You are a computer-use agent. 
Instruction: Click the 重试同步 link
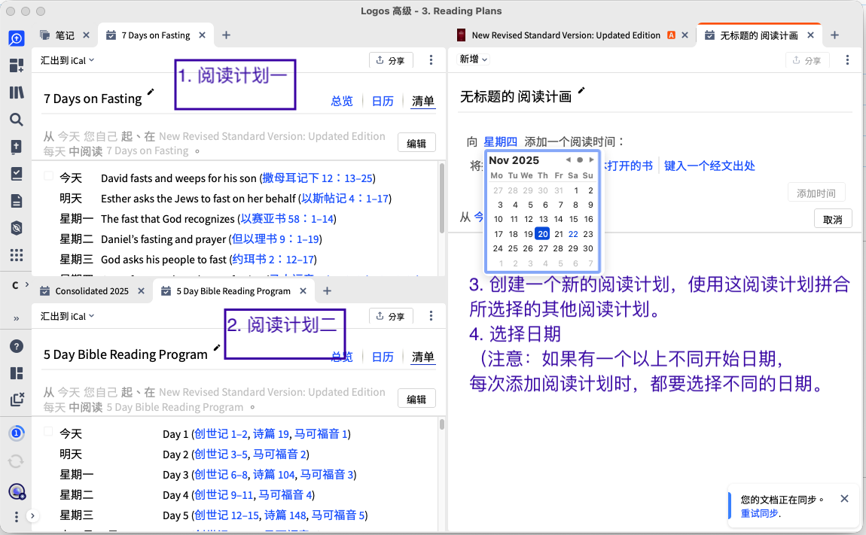tap(759, 513)
